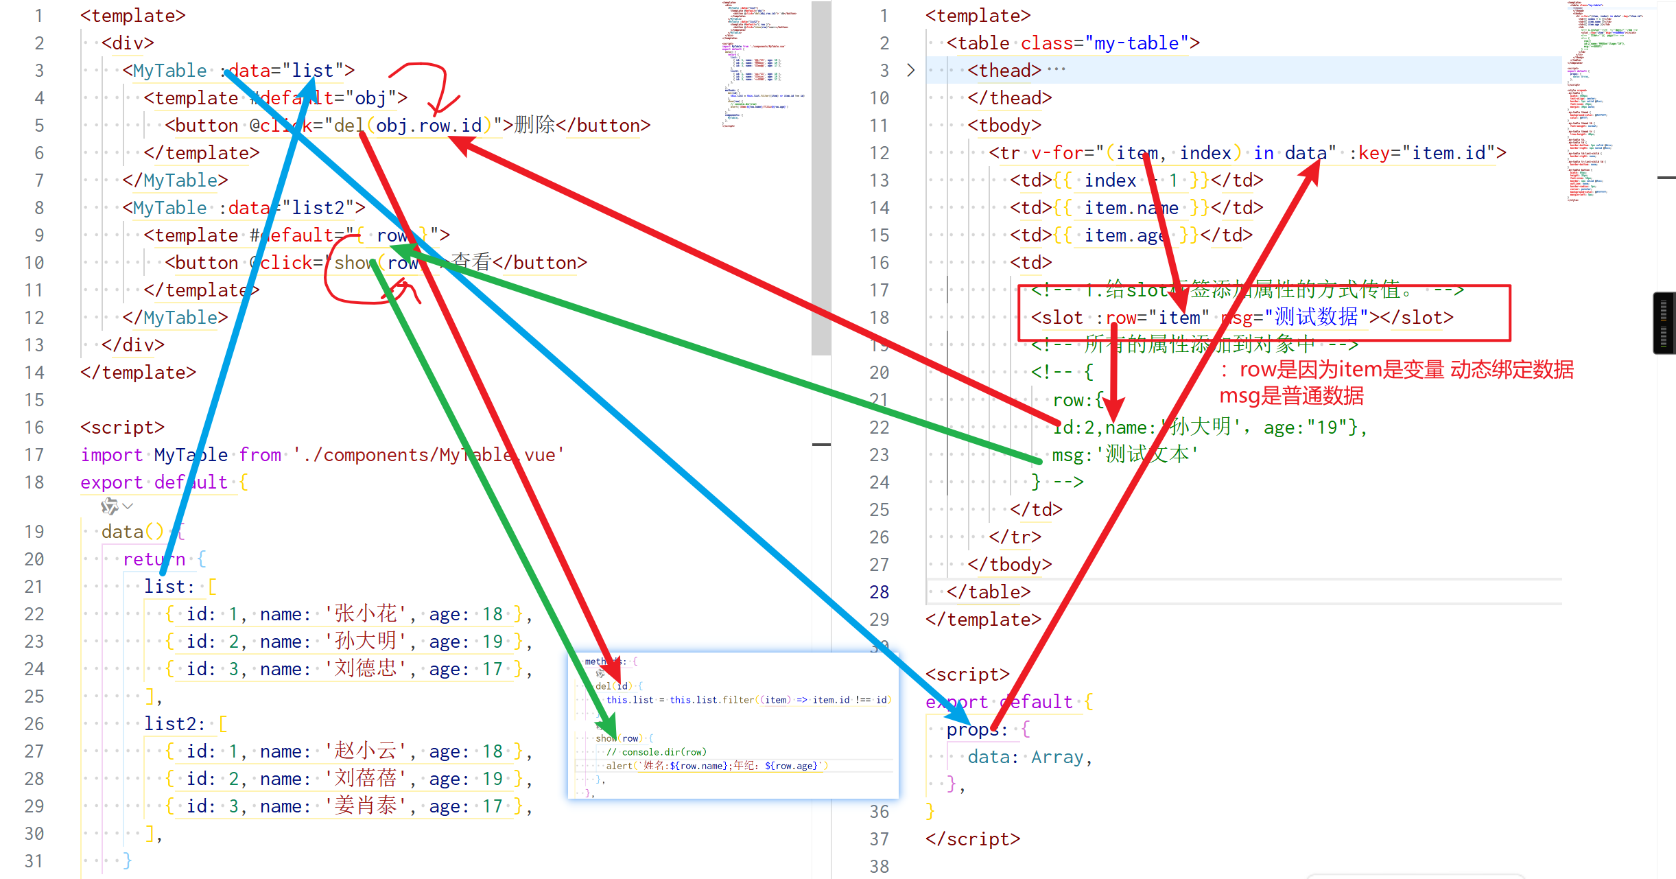This screenshot has width=1676, height=879.
Task: Click the AI assistant icon above data()
Action: 109,506
